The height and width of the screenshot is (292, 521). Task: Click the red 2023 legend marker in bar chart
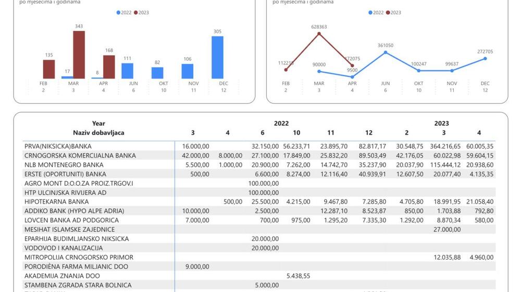136,12
